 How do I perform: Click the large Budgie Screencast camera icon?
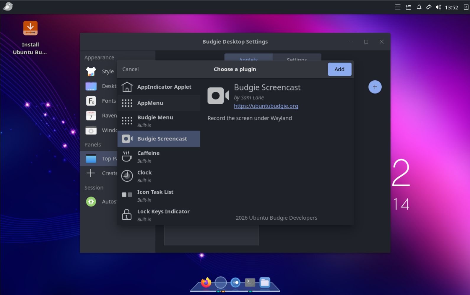coord(218,96)
